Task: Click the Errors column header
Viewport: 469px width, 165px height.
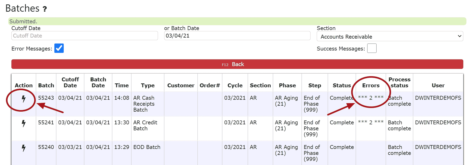Action: 371,85
